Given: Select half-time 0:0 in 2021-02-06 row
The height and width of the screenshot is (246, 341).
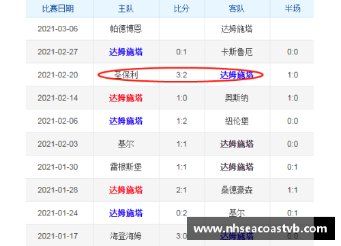Looking at the screenshot, I should [x=293, y=121].
